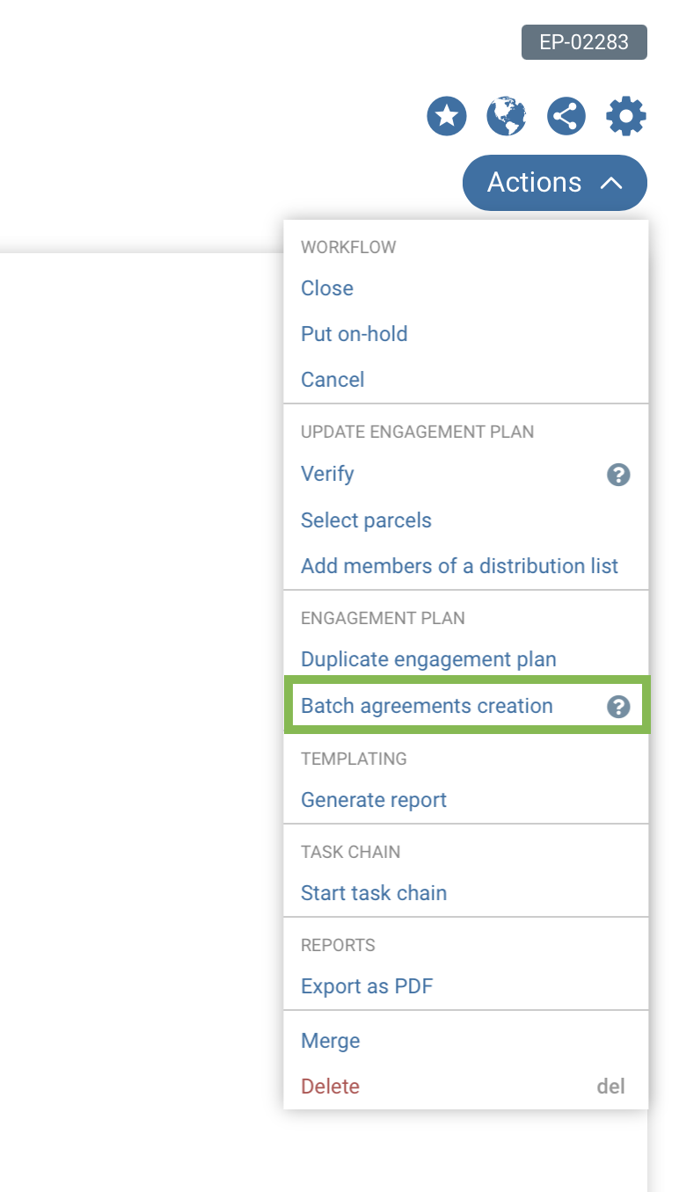
Task: Select Duplicate engagement plan
Action: point(428,659)
